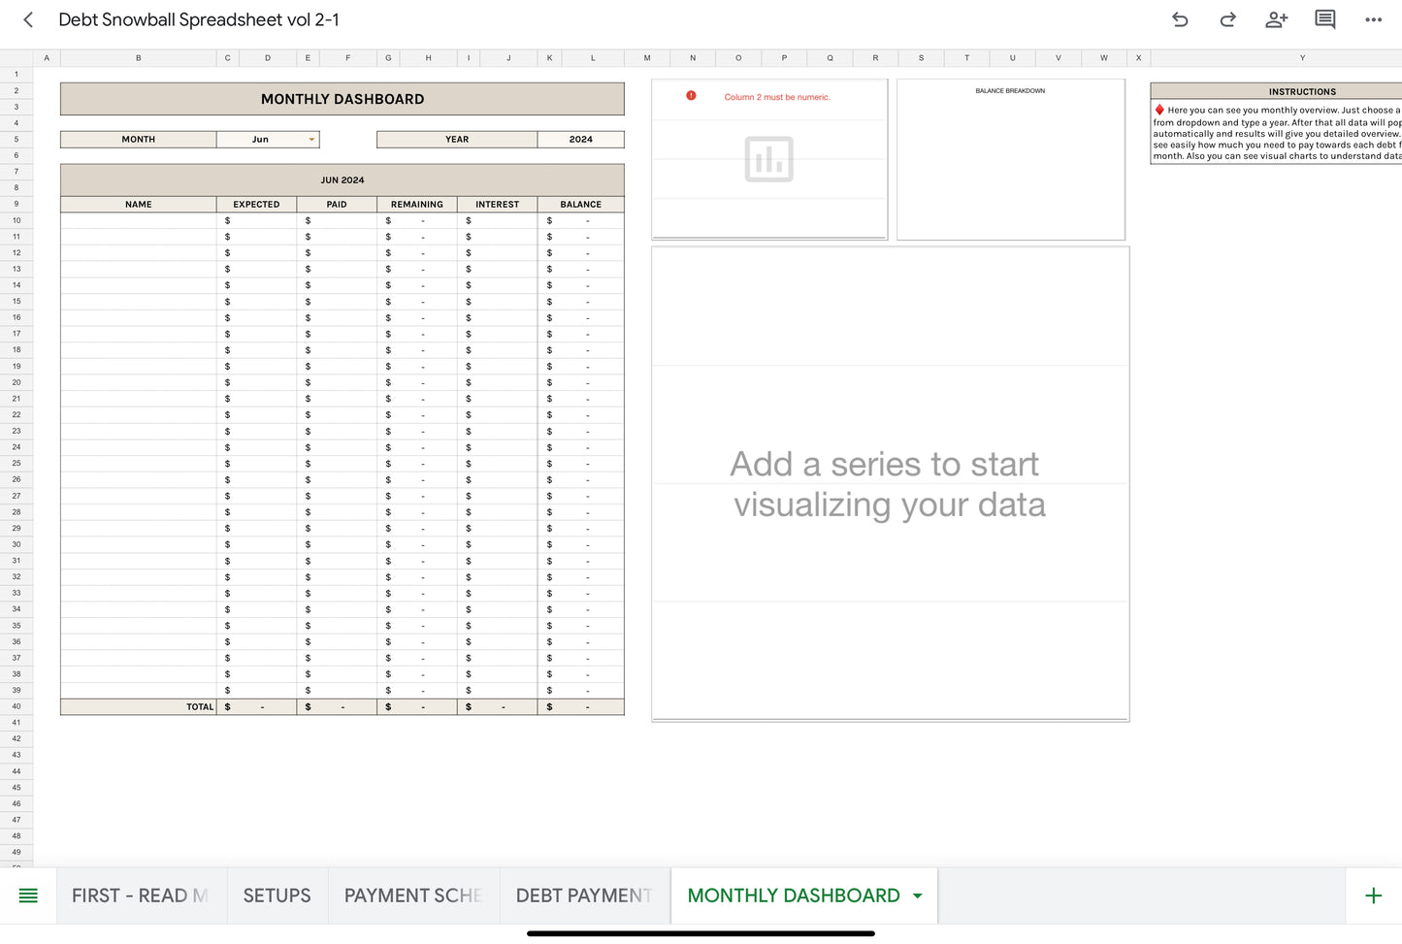Click the red chart error icon
The image size is (1402, 944).
[x=691, y=96]
